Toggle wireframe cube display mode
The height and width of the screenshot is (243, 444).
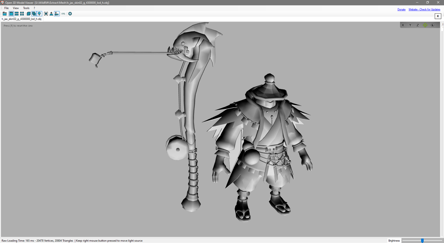(28, 14)
